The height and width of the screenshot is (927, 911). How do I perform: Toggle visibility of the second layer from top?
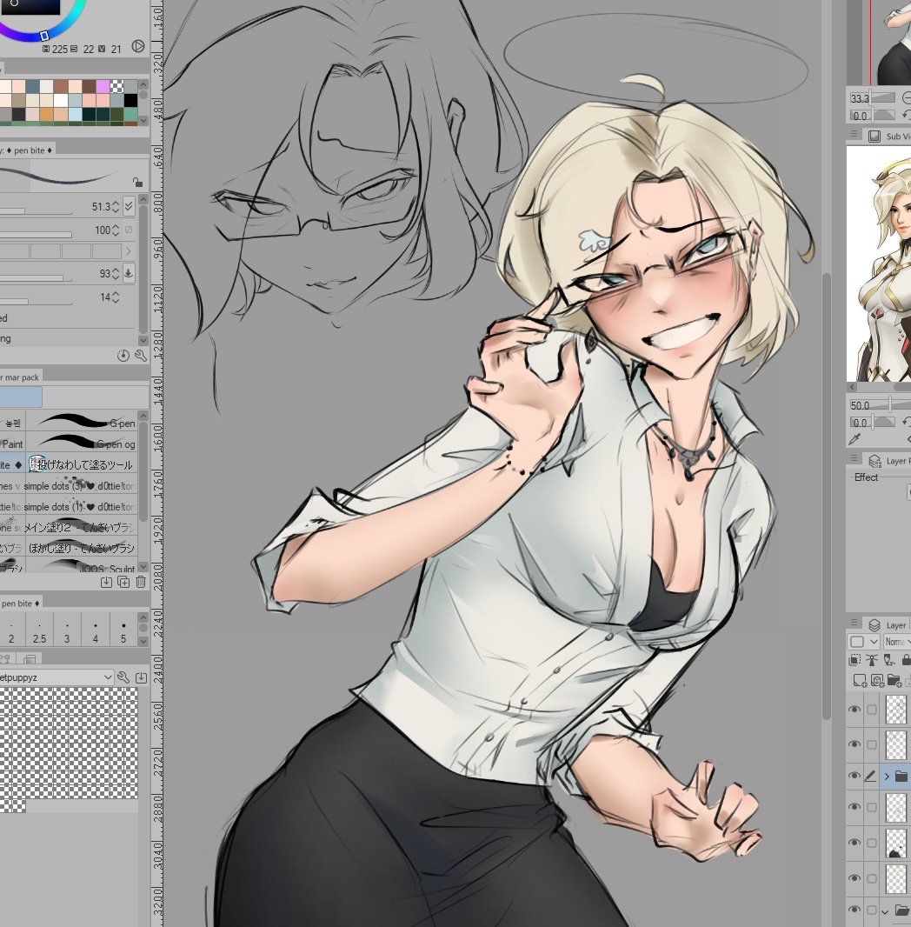pos(854,744)
